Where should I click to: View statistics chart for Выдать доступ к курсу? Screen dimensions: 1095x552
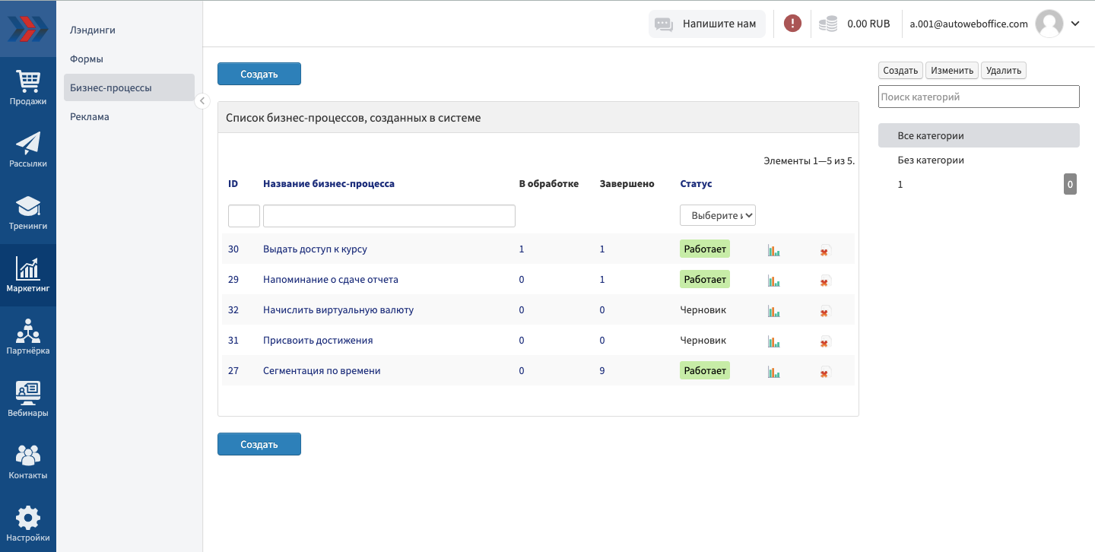point(773,250)
